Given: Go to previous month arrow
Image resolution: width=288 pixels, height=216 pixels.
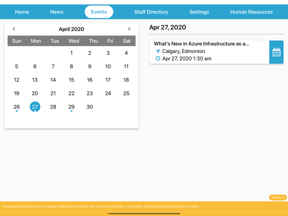Looking at the screenshot, I should pos(14,29).
